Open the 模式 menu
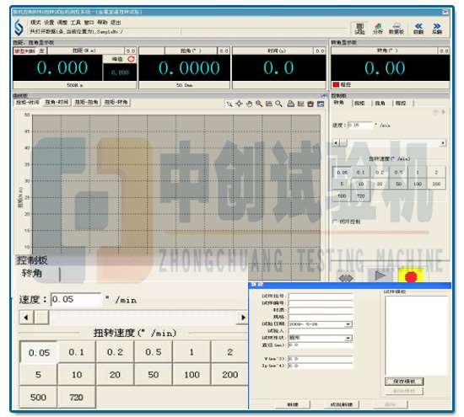Screen dimensions: 464x417 35,23
